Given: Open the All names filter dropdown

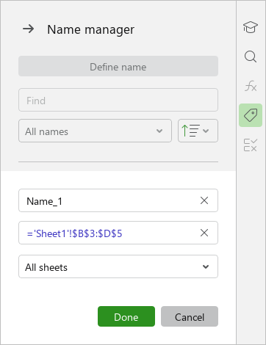Looking at the screenshot, I should pyautogui.click(x=95, y=131).
